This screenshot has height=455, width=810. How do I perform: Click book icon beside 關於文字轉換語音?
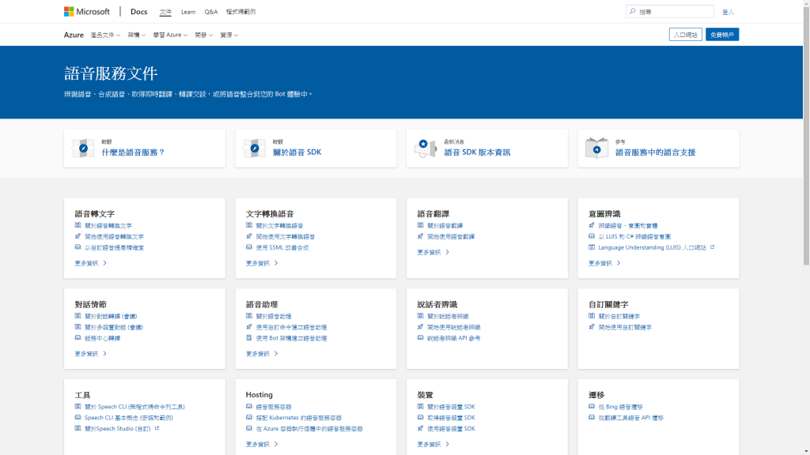point(249,225)
